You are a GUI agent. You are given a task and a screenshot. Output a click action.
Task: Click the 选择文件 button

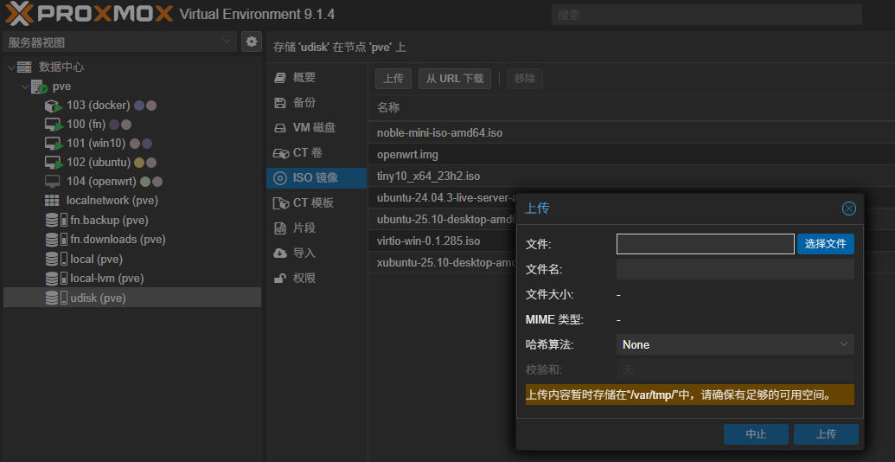825,244
